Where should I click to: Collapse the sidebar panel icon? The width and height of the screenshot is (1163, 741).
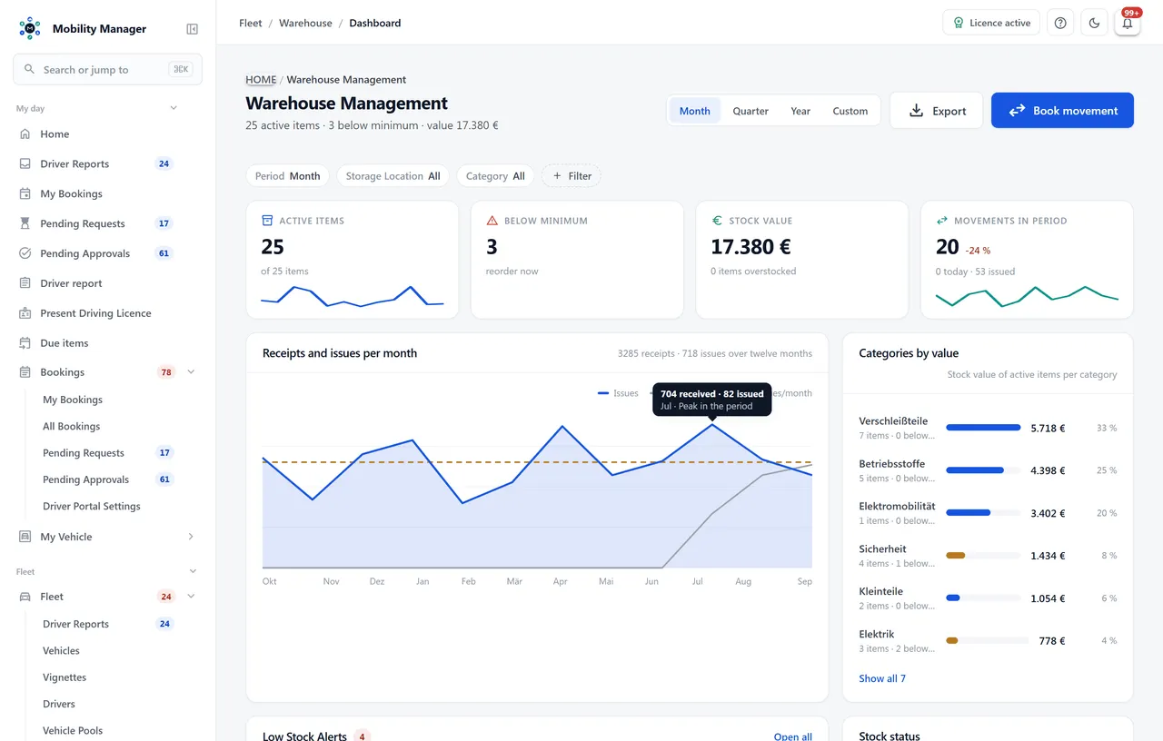pyautogui.click(x=193, y=29)
